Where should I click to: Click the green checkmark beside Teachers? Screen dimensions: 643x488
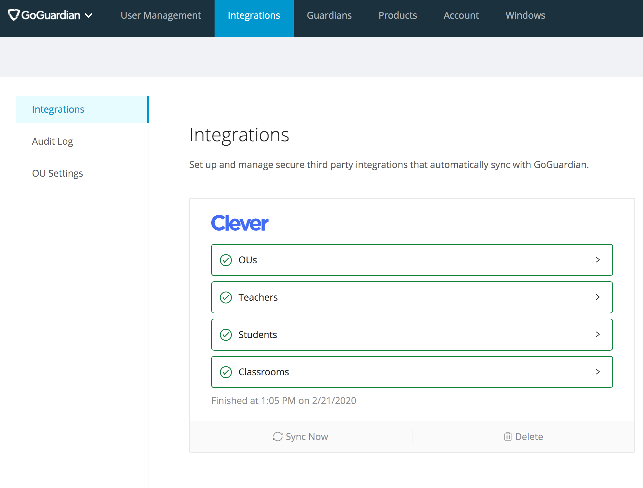click(x=226, y=297)
